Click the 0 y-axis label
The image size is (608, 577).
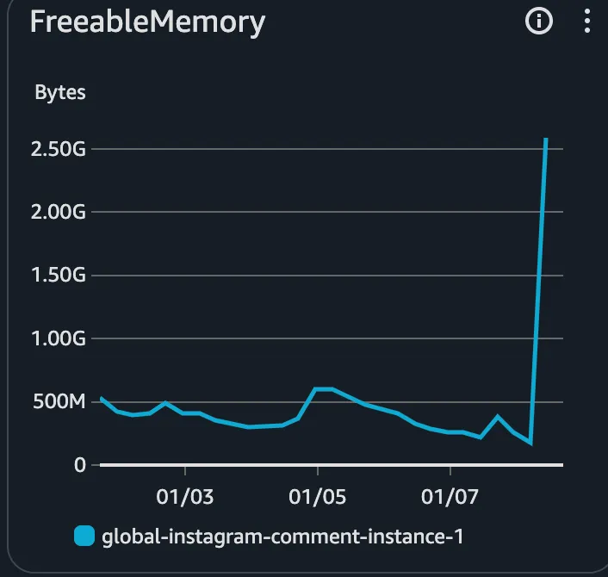80,465
